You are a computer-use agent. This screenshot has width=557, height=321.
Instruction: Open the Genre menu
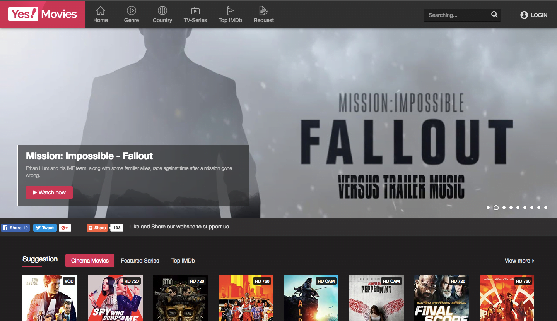point(132,15)
